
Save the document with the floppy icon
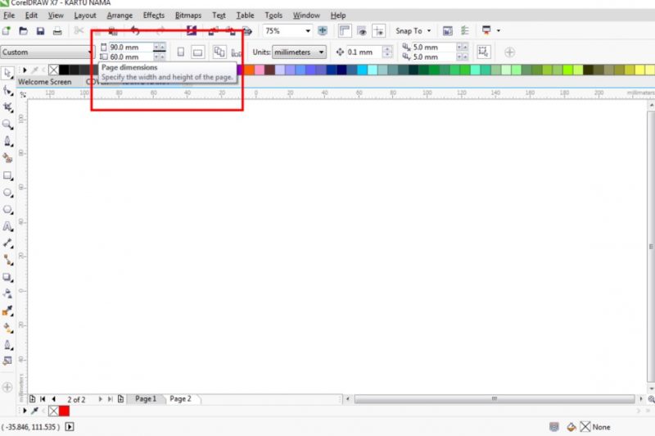tap(40, 31)
